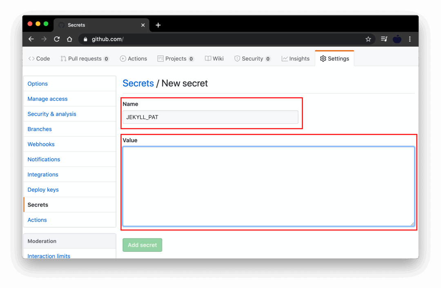Click the github.com address bar

(225, 39)
